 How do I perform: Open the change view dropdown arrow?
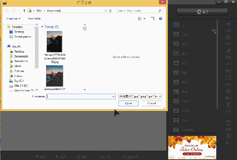145,19
